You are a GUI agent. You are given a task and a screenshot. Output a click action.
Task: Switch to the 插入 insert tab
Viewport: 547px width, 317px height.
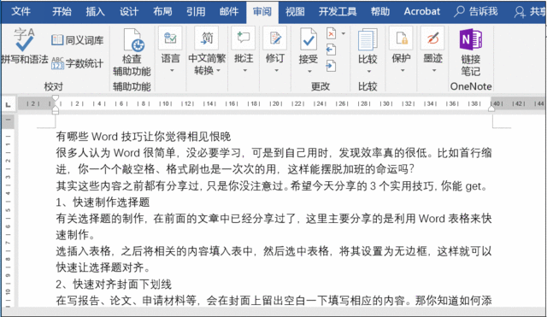[95, 11]
